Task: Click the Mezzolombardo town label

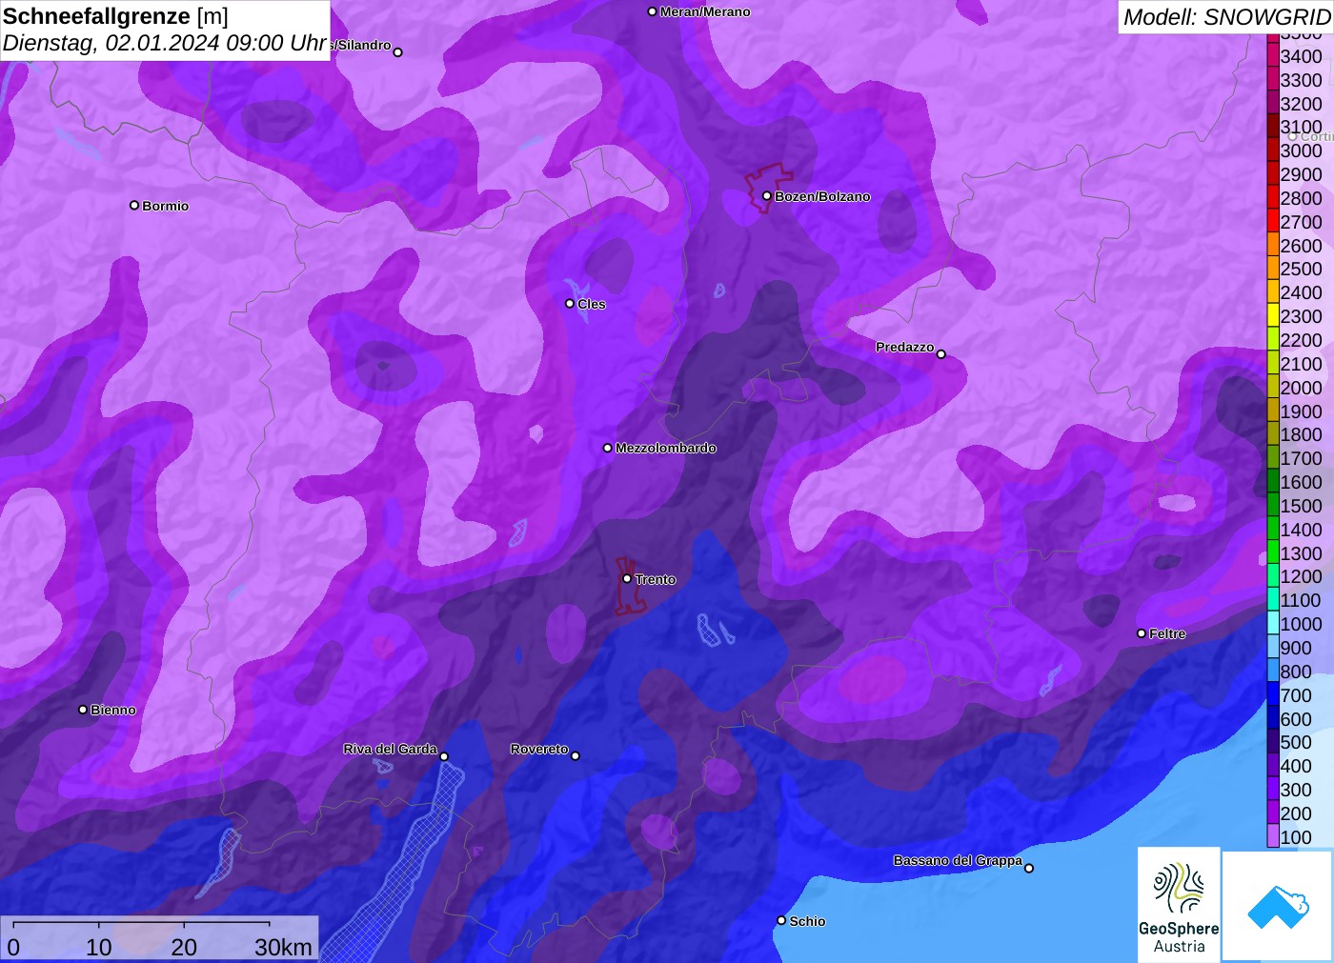Action: (666, 448)
